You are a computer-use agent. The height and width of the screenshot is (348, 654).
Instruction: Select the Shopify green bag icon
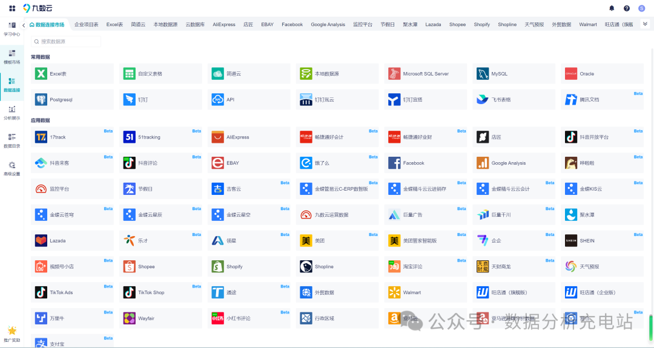(218, 266)
